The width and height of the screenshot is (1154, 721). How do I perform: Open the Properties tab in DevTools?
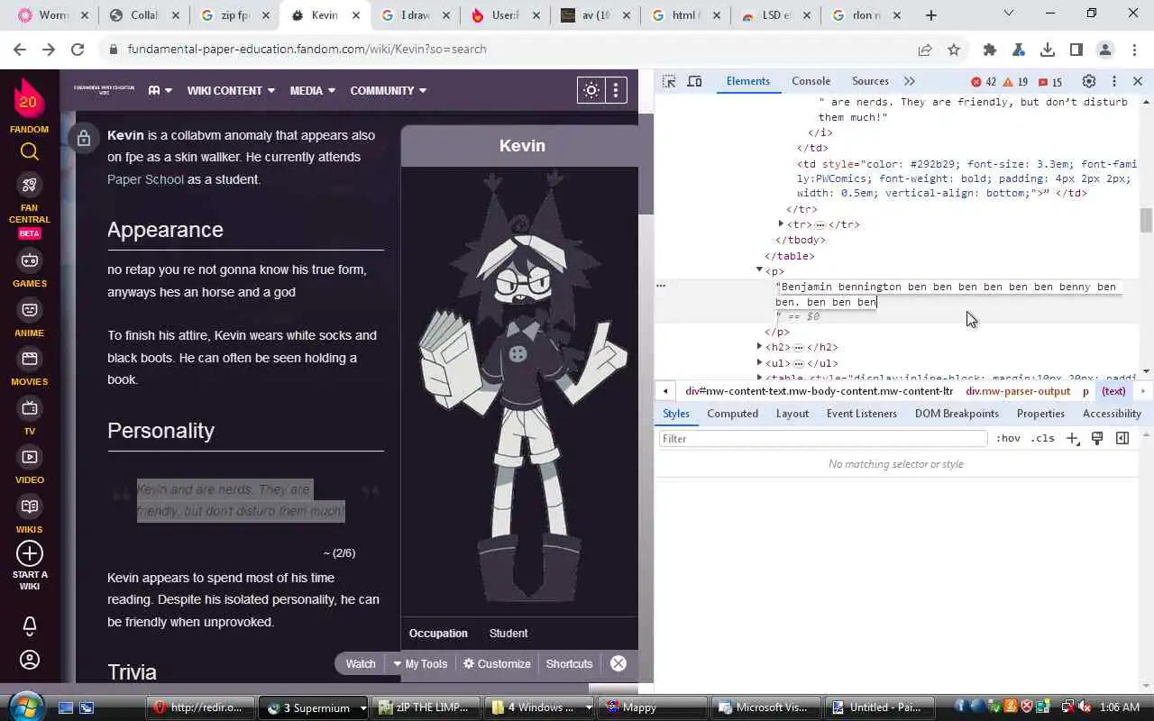click(1040, 414)
